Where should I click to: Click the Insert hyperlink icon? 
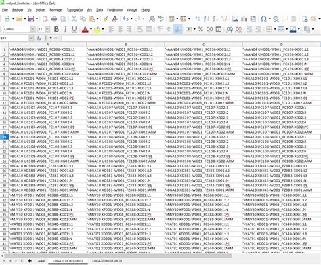276,19
